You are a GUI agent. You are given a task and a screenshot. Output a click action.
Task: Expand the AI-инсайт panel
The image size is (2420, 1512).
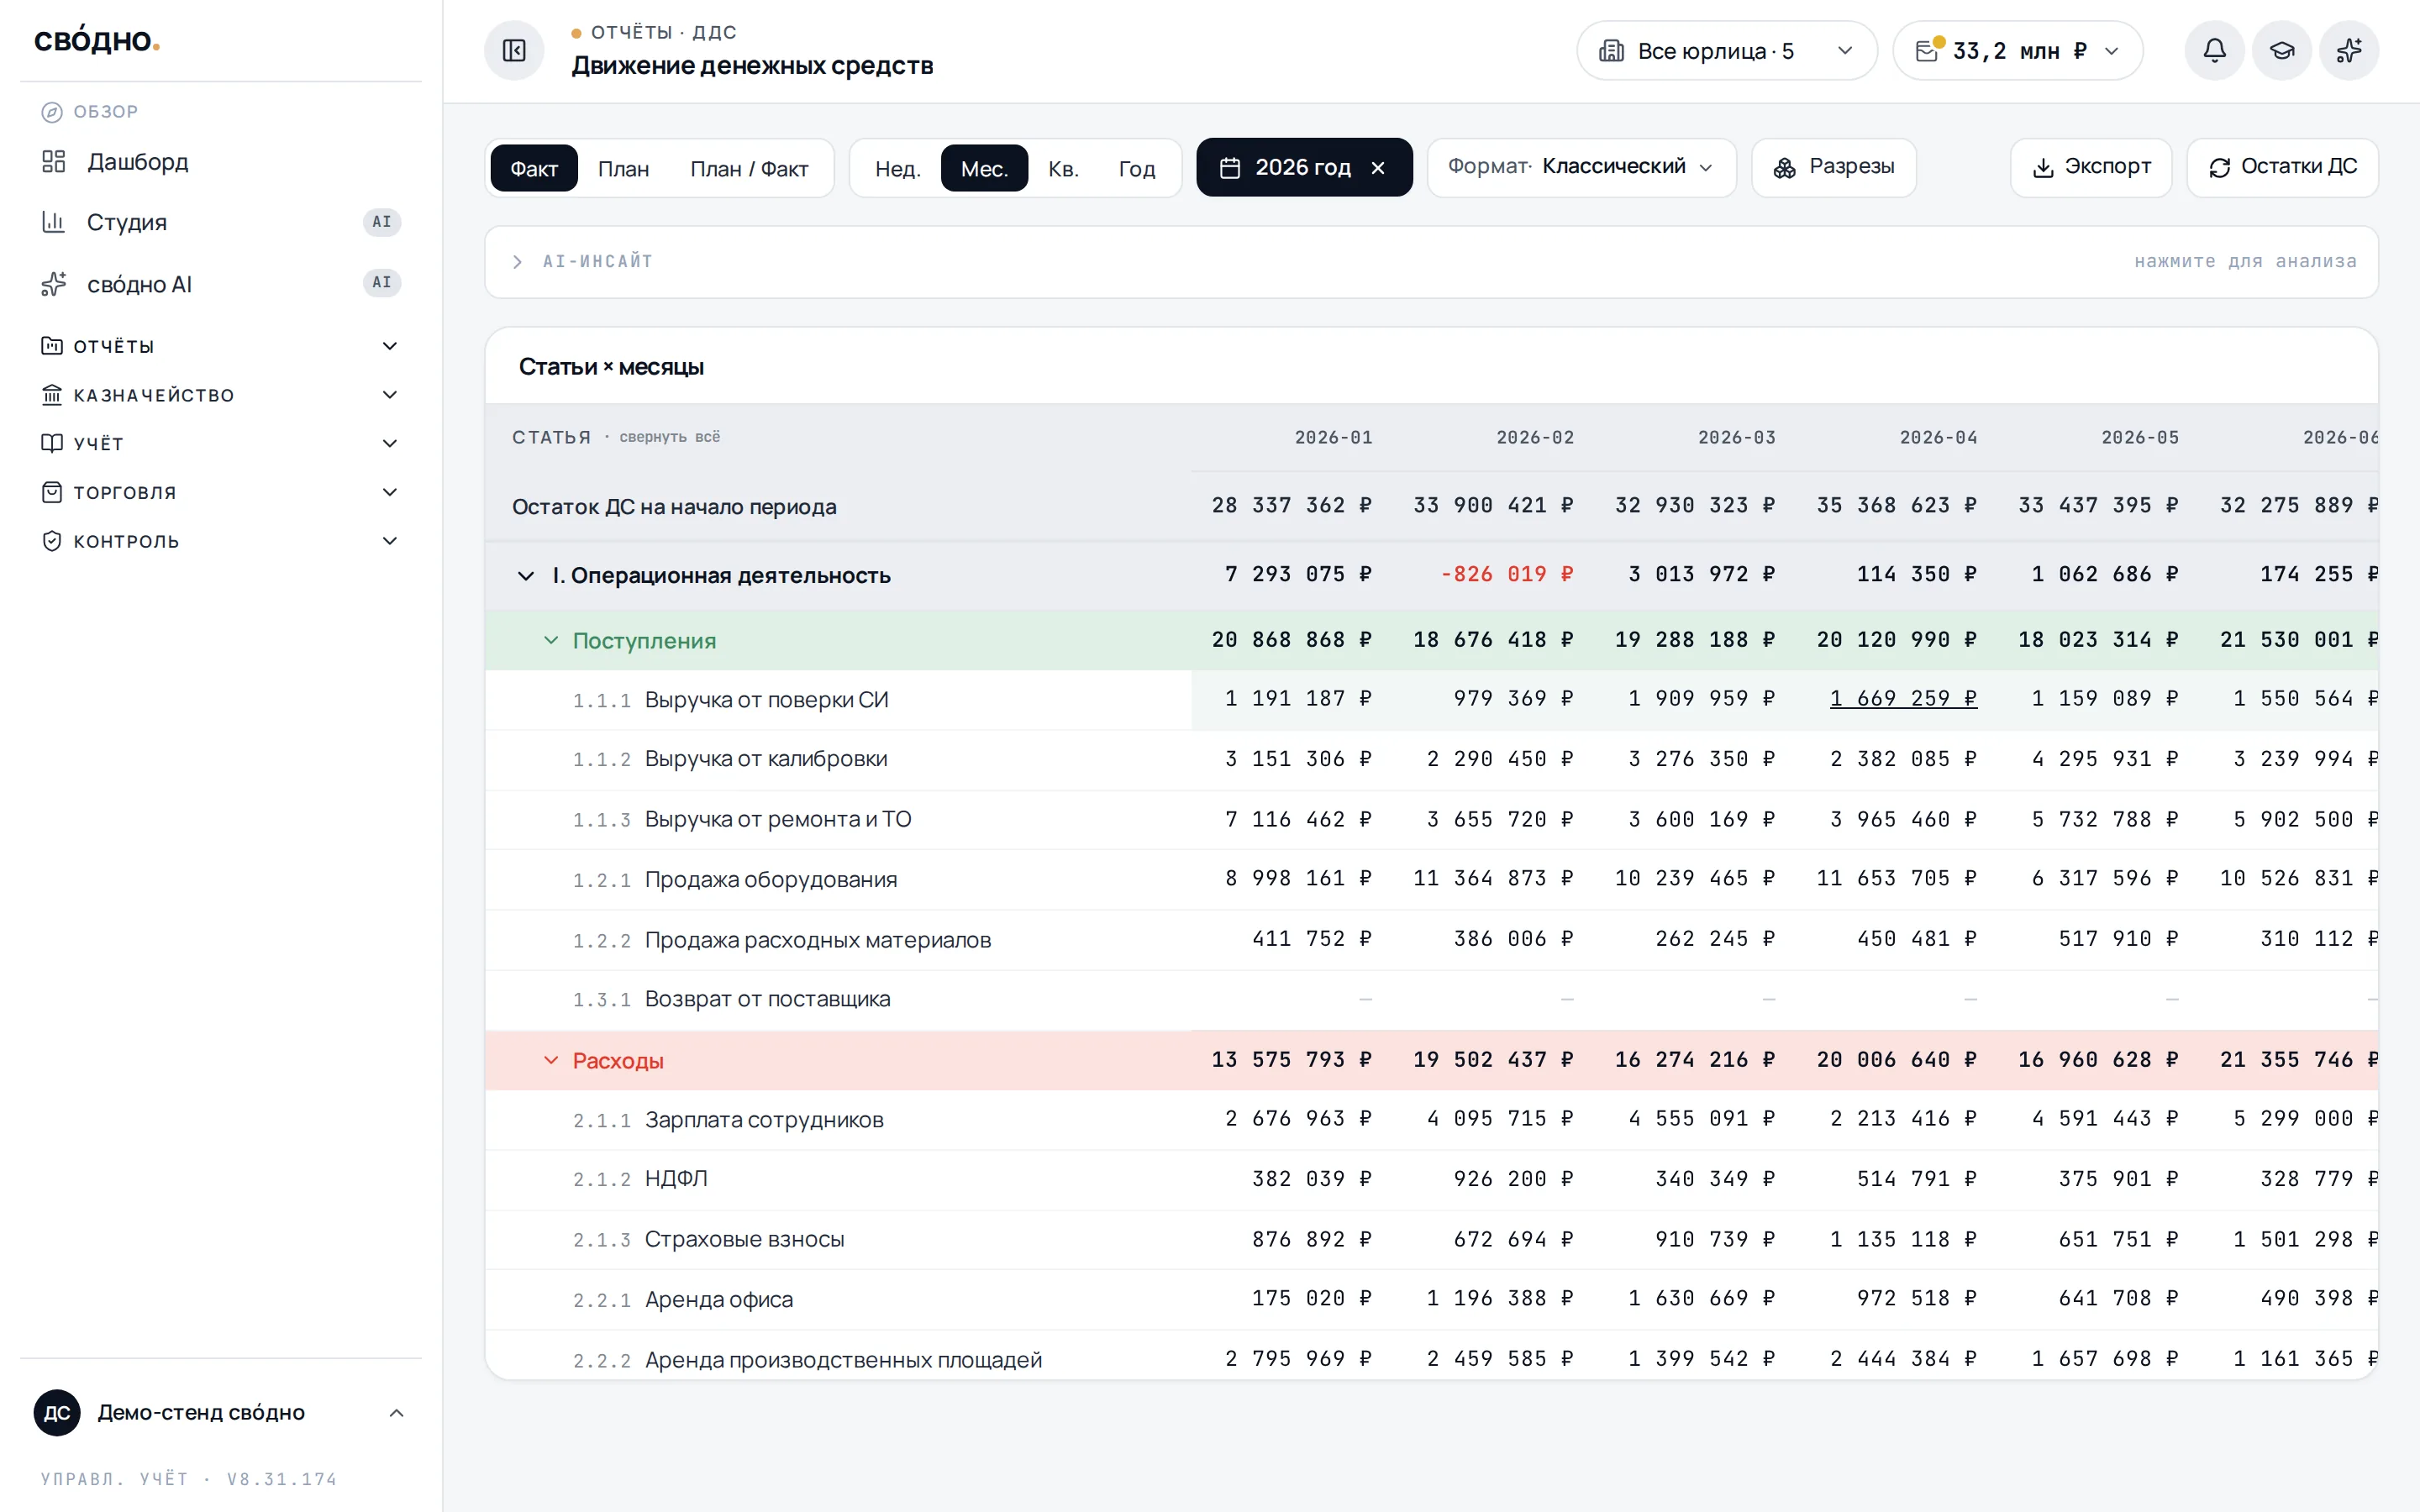pos(1431,262)
